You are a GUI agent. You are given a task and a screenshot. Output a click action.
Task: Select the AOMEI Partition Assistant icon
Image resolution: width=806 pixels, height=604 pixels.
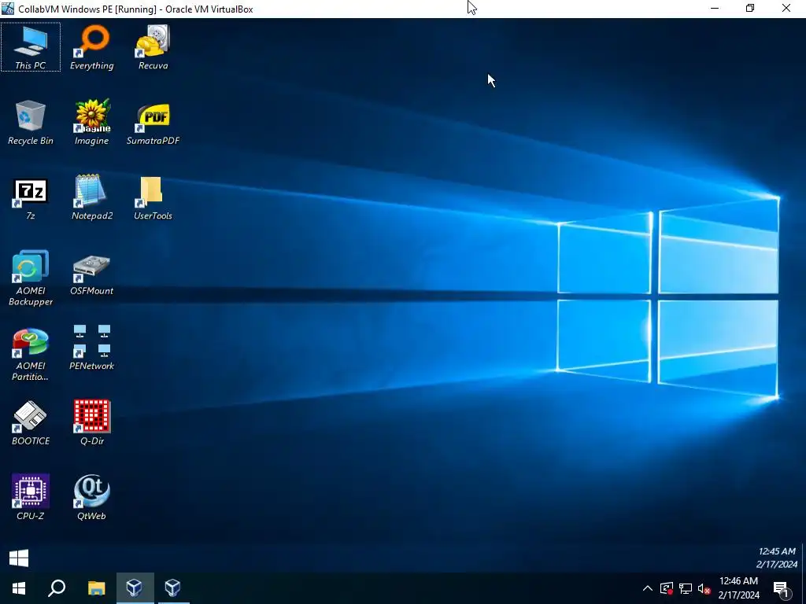pyautogui.click(x=31, y=354)
